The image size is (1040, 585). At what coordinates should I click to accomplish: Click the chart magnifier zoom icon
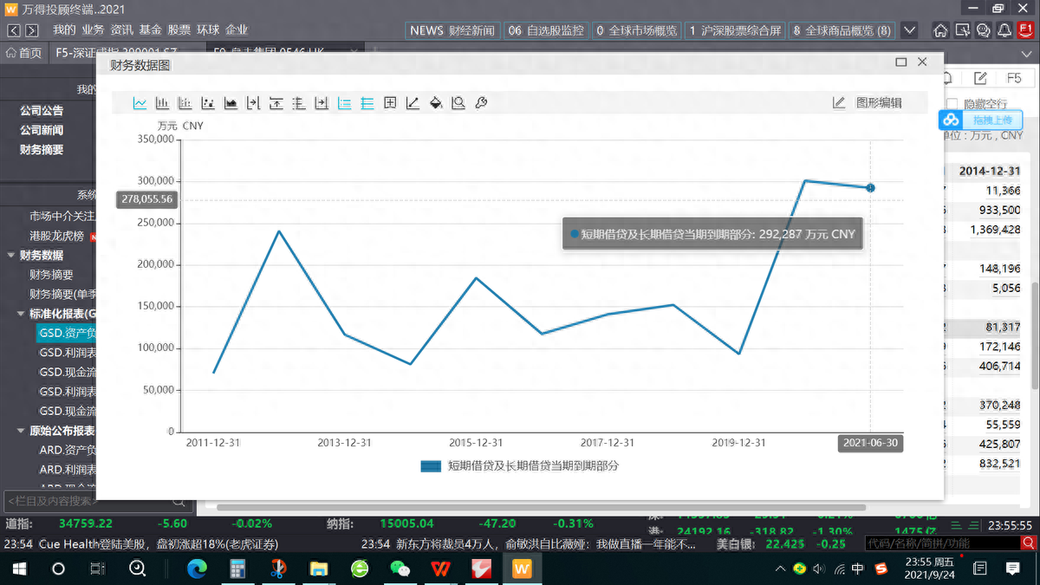point(458,103)
